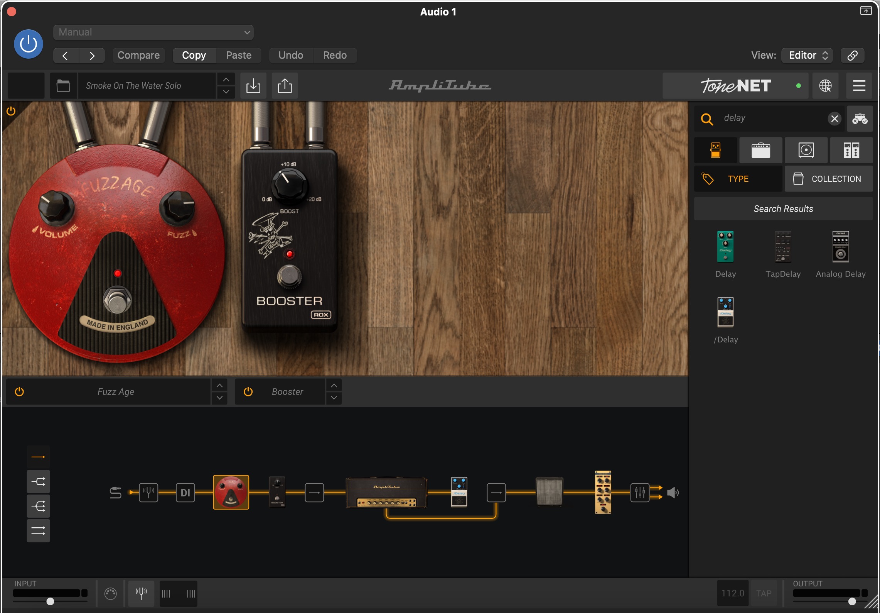
Task: Select the parallel chains routing icon
Action: click(x=38, y=531)
